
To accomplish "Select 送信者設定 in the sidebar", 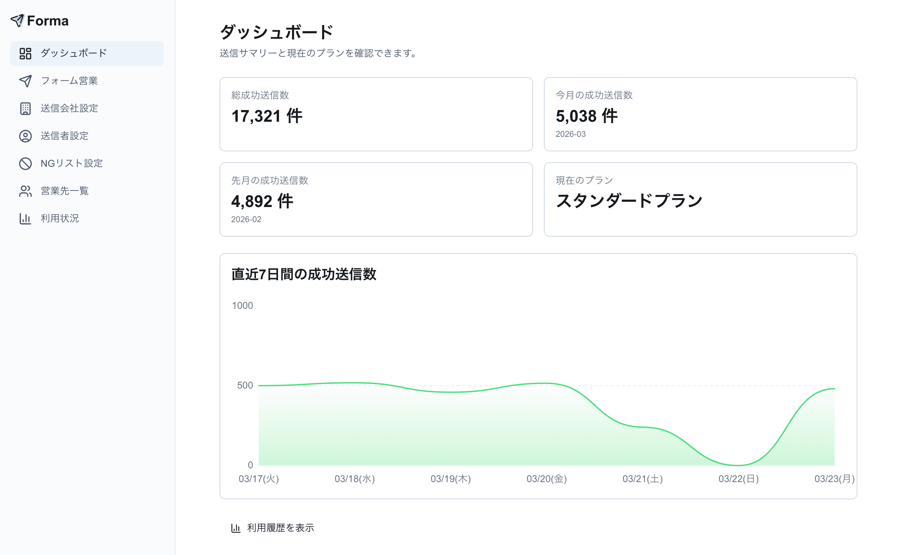I will (x=64, y=136).
